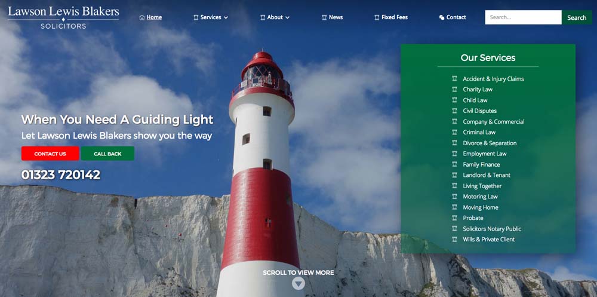Click icon next to Wills & Private Client
This screenshot has width=597, height=297.
pyautogui.click(x=454, y=239)
